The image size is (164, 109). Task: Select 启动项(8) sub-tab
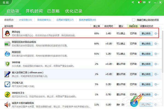click(9, 20)
